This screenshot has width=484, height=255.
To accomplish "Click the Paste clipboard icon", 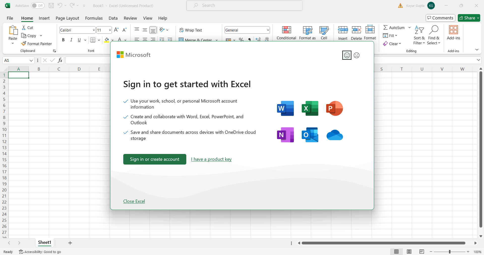I will 13,30.
